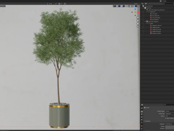Open the shading options dropdown arrow
Screen dimensions: 174x131
pyautogui.click(x=136, y=6)
